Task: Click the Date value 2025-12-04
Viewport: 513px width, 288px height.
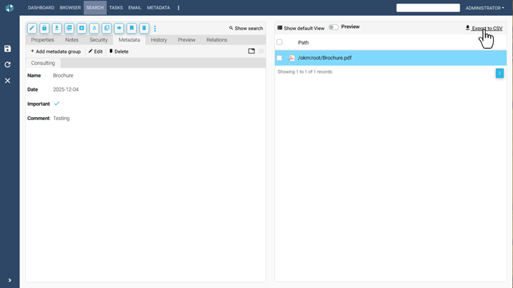Action: coord(66,89)
